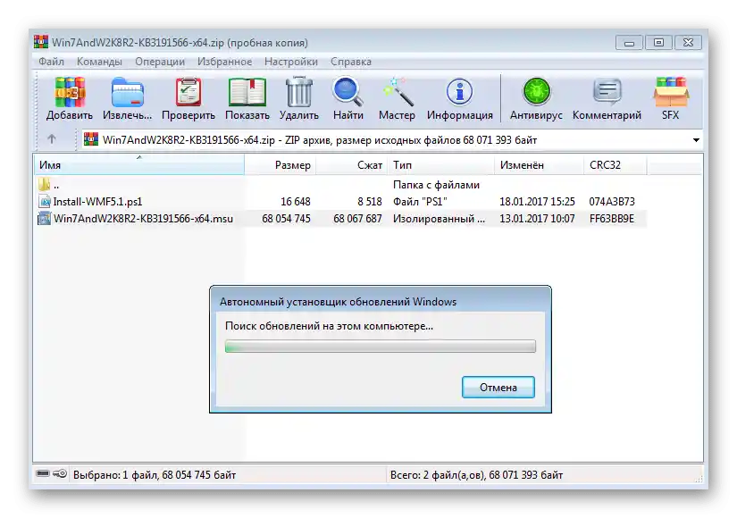The width and height of the screenshot is (737, 518).
Task: Click the .msu file icon in list
Action: [x=44, y=219]
